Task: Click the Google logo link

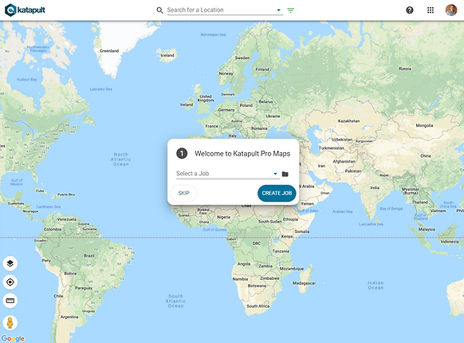Action: (x=13, y=338)
